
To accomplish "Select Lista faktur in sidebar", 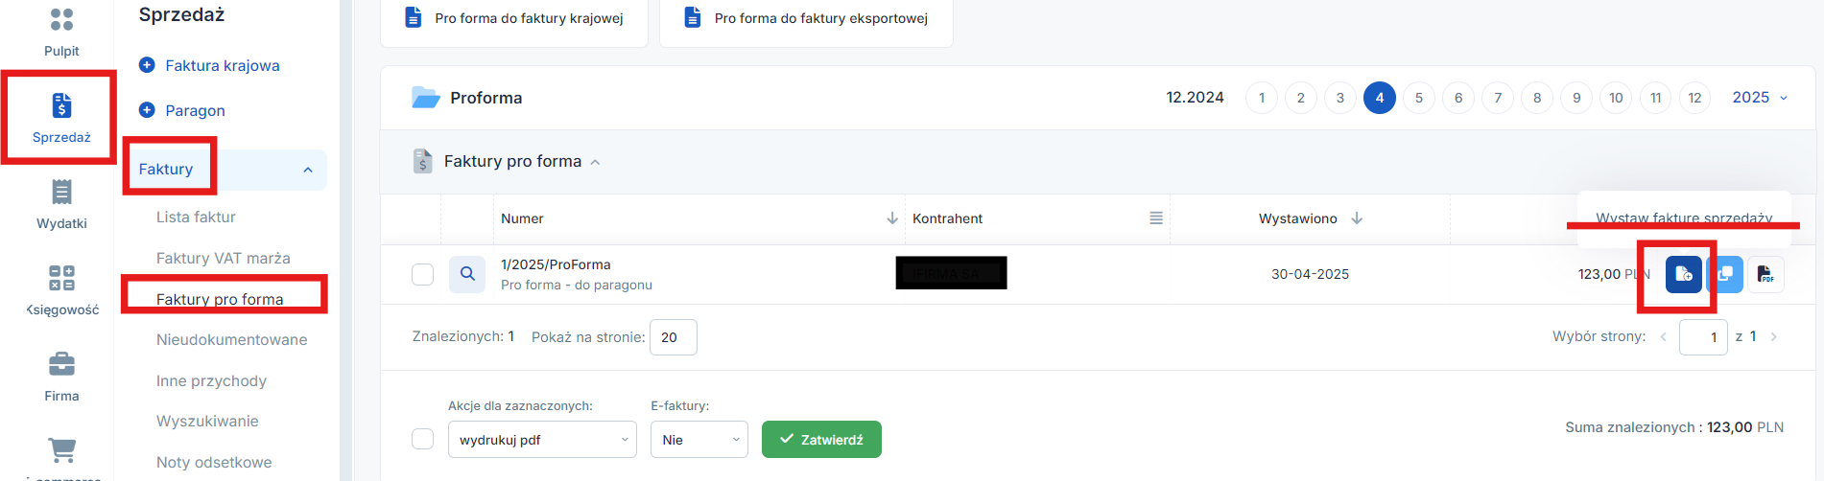I will point(196,218).
